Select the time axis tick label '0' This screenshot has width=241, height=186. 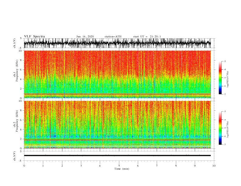coord(24,166)
